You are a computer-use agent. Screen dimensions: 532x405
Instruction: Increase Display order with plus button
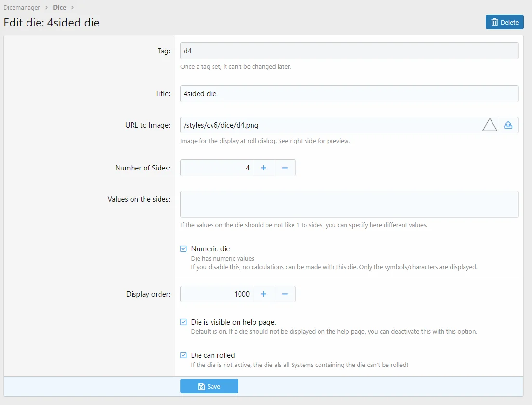pos(263,294)
